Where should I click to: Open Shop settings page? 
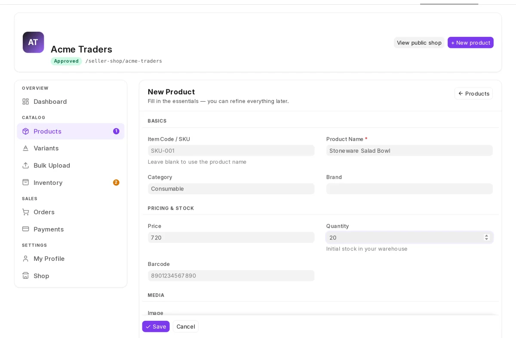71,276
